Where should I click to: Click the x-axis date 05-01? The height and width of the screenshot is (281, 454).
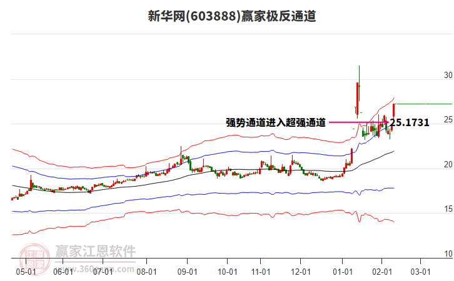click(x=26, y=272)
